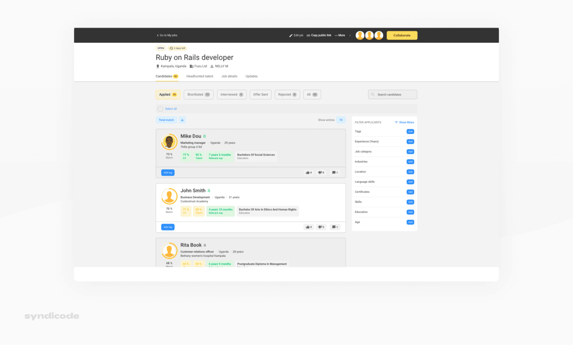Add a Location filter in Filter Applicants
573x345 pixels.
(410, 172)
